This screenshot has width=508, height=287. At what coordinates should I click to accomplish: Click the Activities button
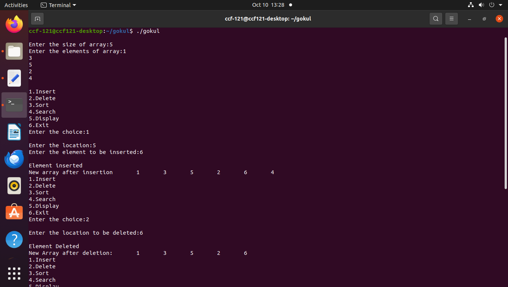(16, 5)
